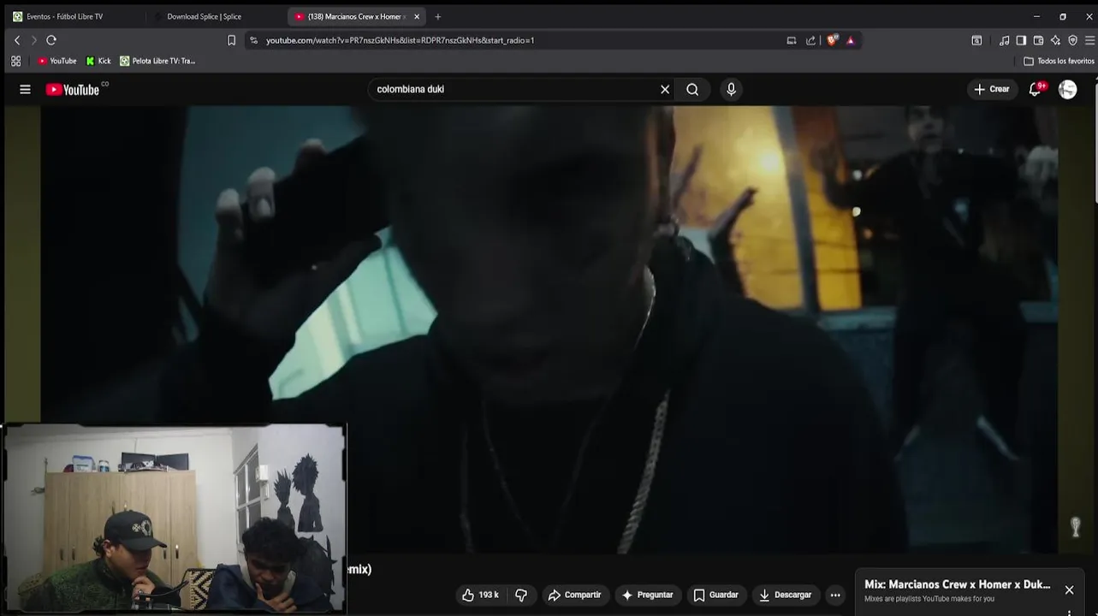Close the Mix playlist panel
Image resolution: width=1098 pixels, height=616 pixels.
[x=1069, y=589]
